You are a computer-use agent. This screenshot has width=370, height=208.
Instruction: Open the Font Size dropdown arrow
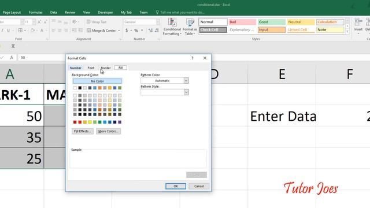tap(34, 22)
